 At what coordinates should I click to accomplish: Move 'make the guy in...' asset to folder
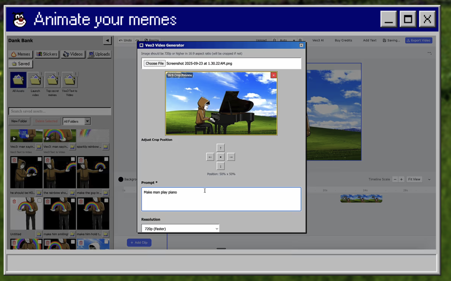coord(106,193)
